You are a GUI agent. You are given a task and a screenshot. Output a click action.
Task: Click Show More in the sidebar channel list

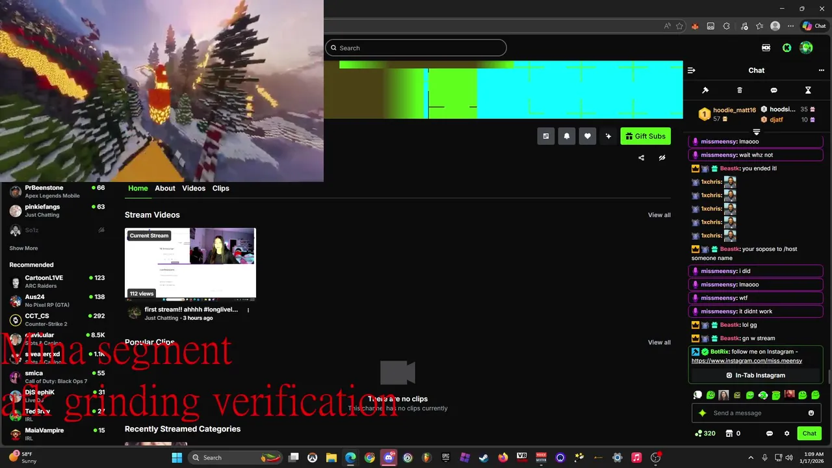point(23,248)
